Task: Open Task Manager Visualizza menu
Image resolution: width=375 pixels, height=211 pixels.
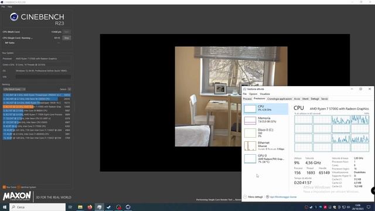Action: 265,94
